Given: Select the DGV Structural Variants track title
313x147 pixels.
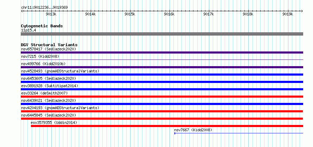Looking at the screenshot, I should 49,45.
